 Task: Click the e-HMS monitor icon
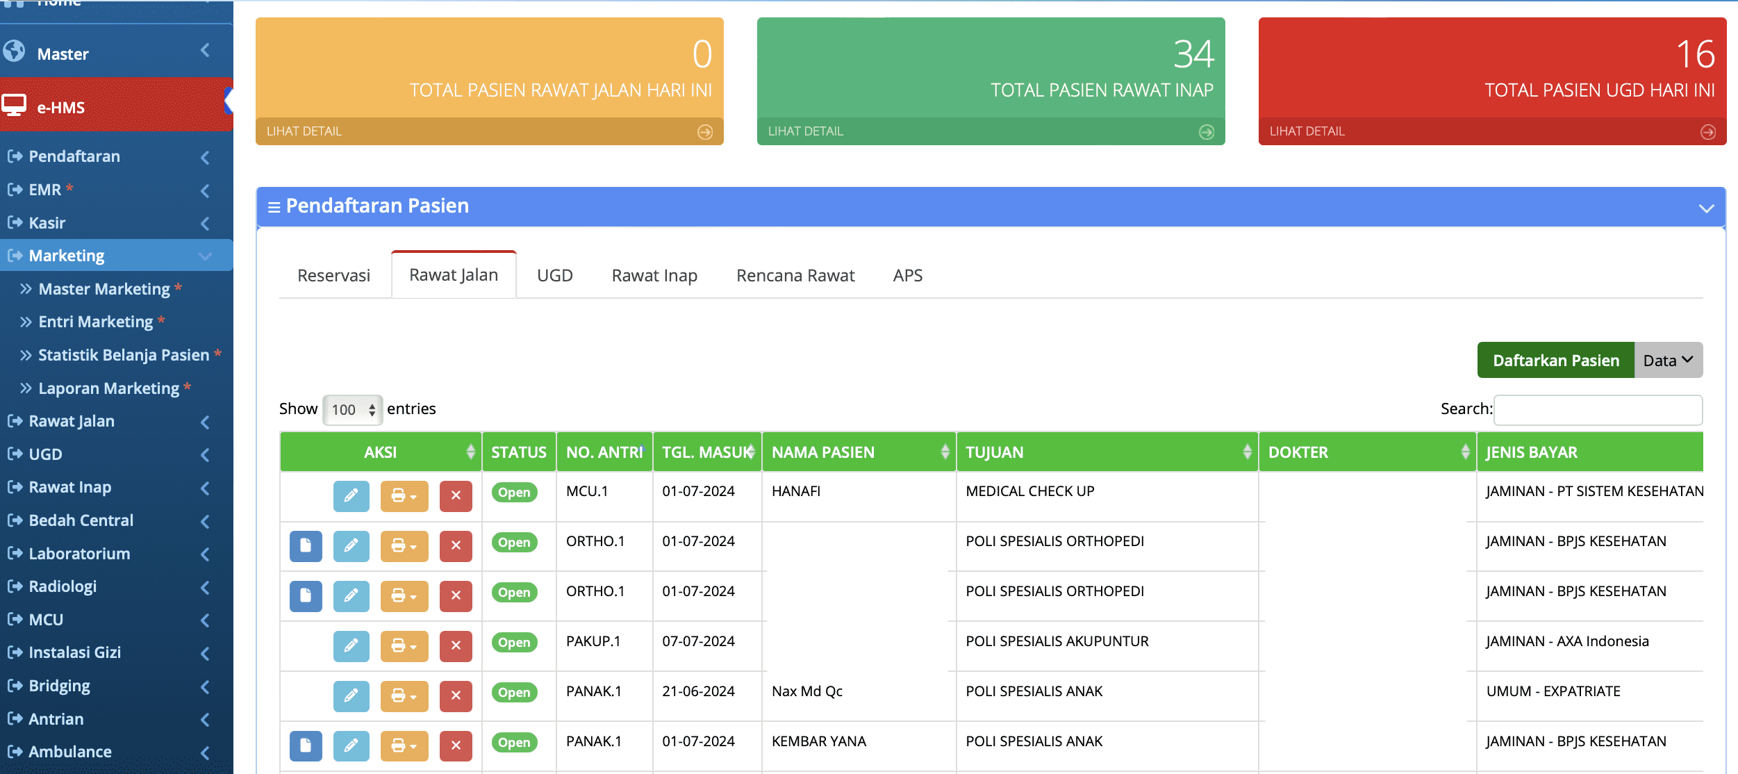tap(14, 106)
